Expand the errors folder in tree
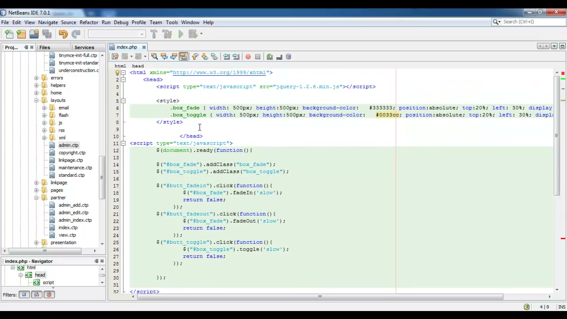This screenshot has width=567, height=319. [36, 78]
